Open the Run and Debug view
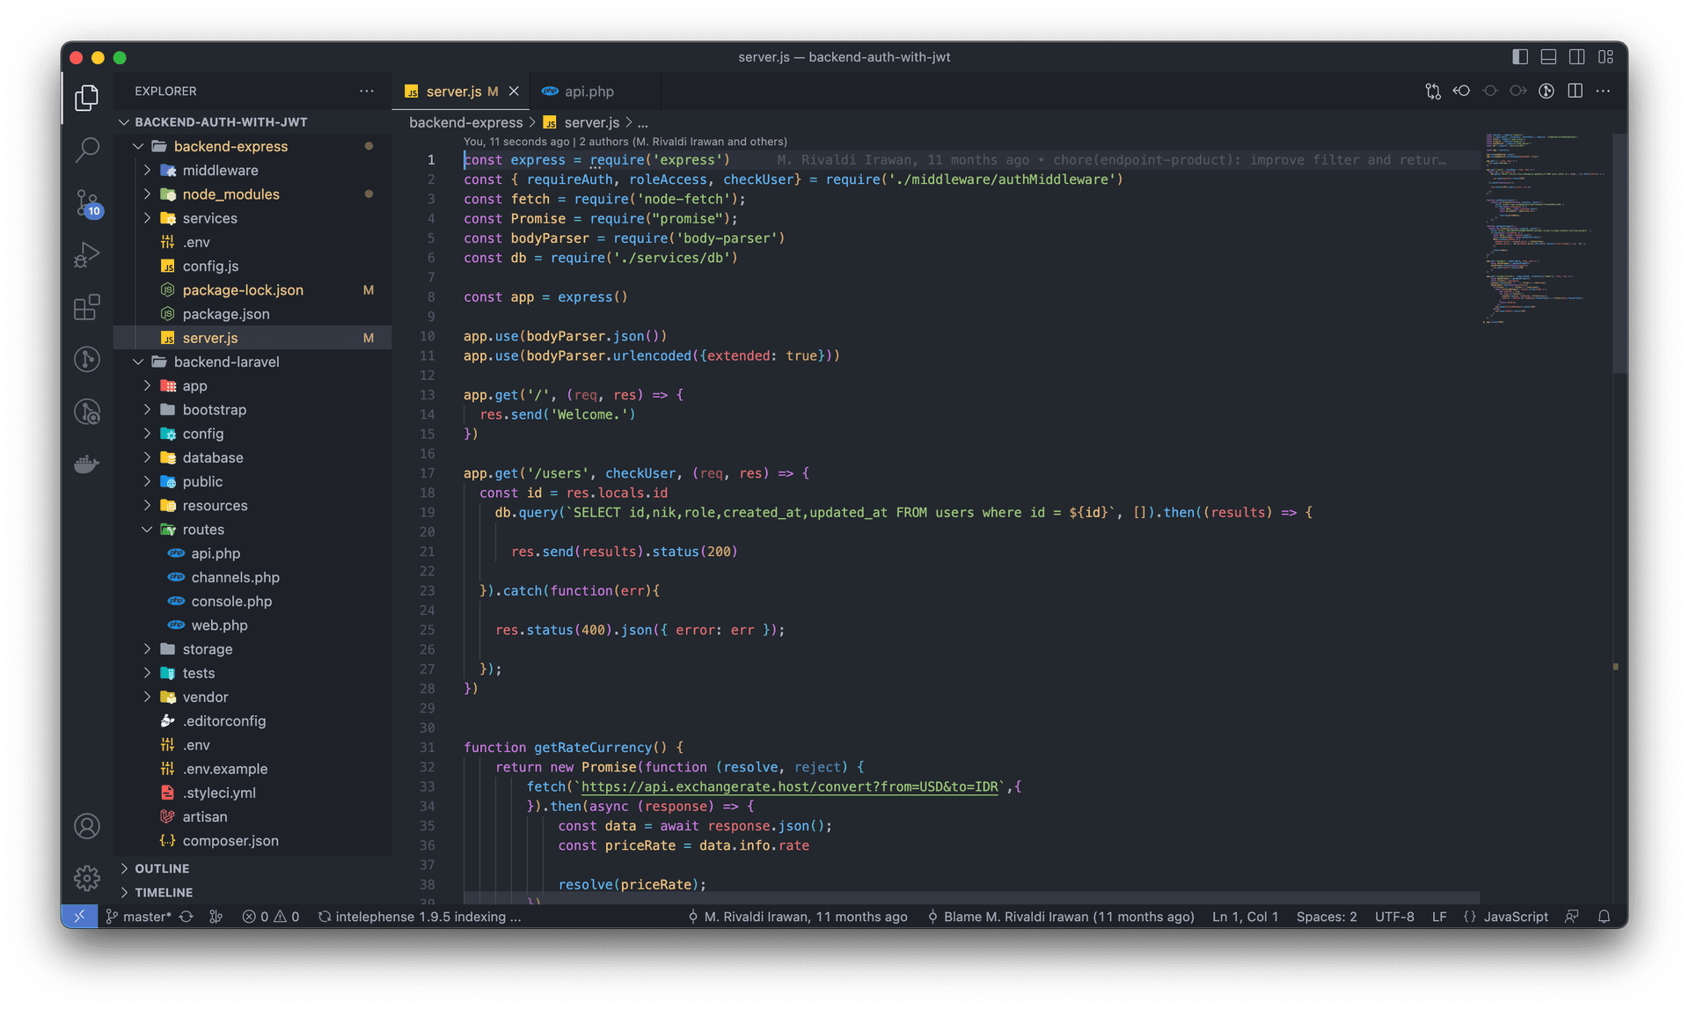This screenshot has width=1689, height=1009. [x=86, y=255]
